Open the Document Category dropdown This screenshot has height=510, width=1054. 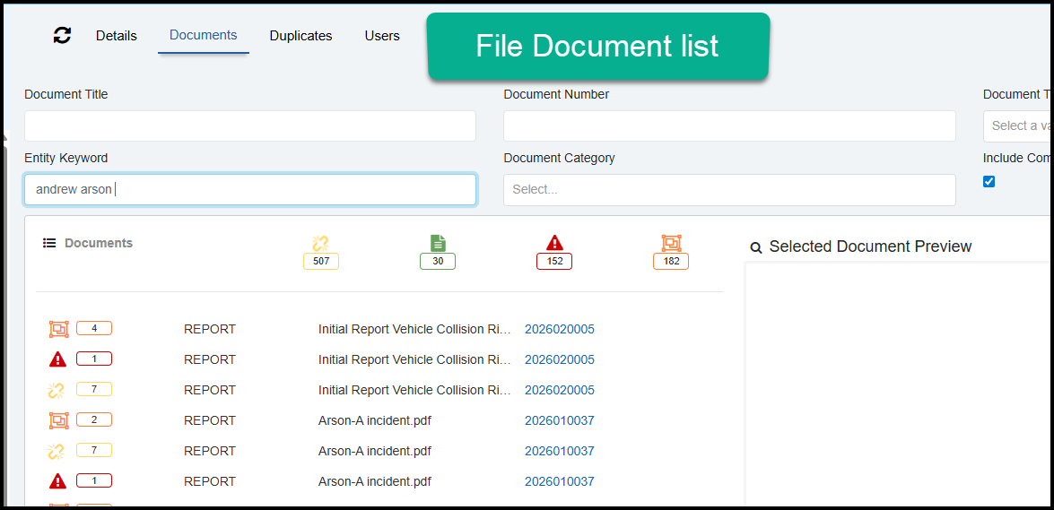click(x=728, y=189)
